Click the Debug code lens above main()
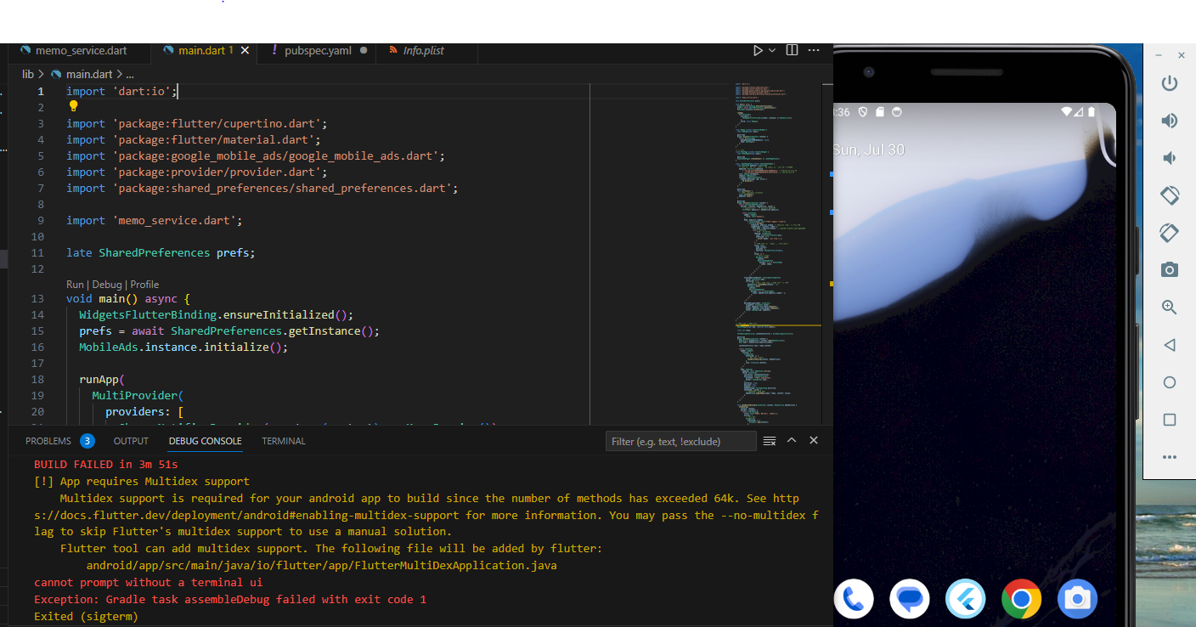This screenshot has width=1196, height=627. coord(107,285)
